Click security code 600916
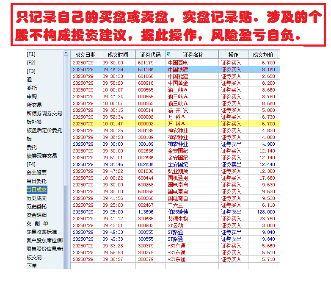 click(x=146, y=83)
